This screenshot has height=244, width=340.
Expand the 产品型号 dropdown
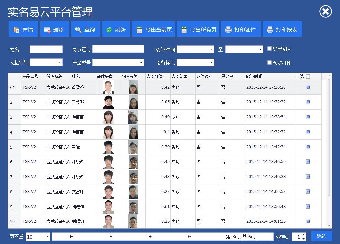(x=141, y=63)
